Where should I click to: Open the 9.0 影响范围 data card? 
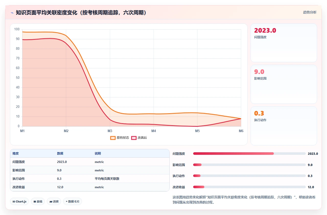pyautogui.click(x=284, y=84)
